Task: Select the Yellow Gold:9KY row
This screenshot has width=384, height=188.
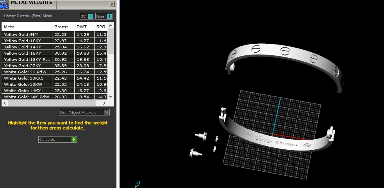Action: pos(55,34)
